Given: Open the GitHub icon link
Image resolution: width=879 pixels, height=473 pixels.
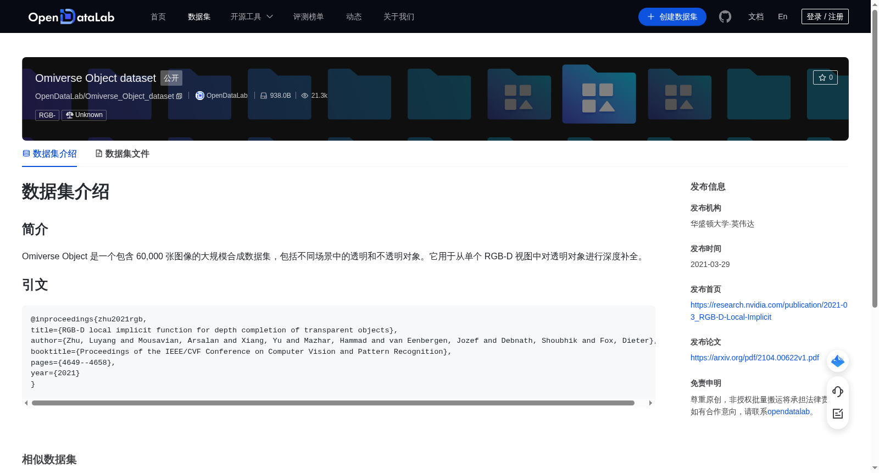Looking at the screenshot, I should 725,16.
